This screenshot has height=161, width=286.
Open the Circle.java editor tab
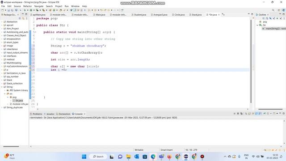point(178,15)
